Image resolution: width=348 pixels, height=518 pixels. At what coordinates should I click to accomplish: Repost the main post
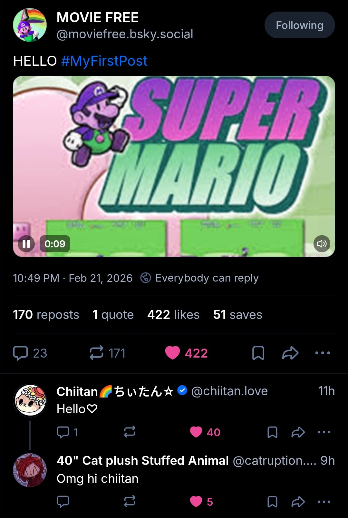point(97,353)
